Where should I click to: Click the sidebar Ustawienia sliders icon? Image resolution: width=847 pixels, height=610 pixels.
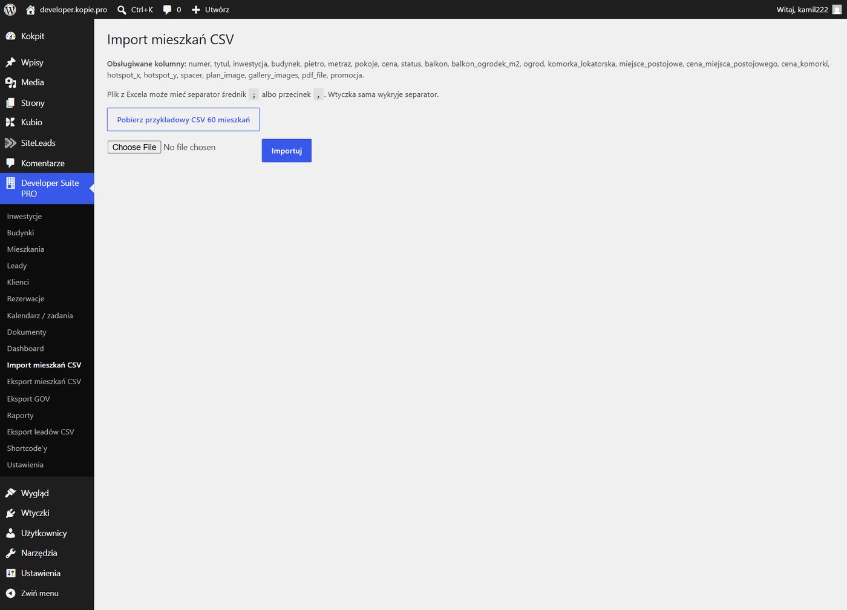10,573
